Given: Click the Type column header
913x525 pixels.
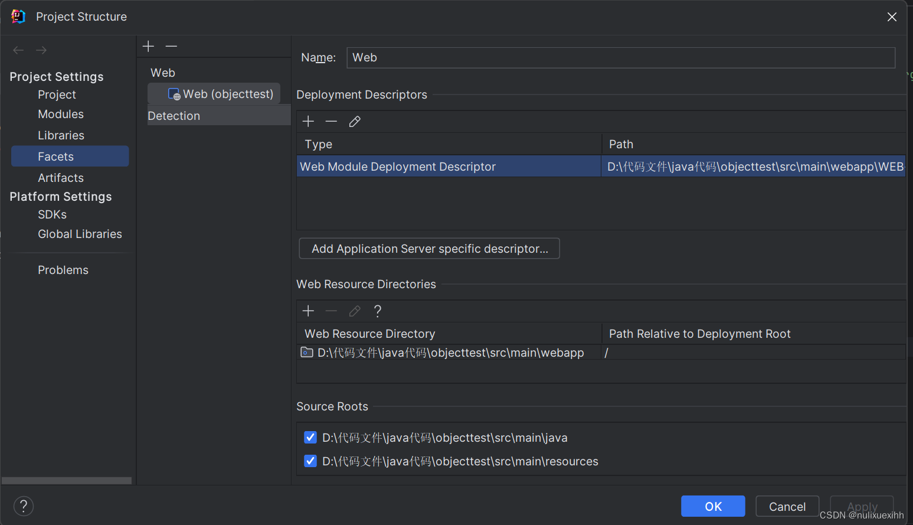Looking at the screenshot, I should tap(449, 144).
